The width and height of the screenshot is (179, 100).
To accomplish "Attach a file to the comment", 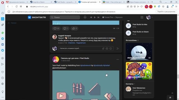I will click(x=103, y=48).
